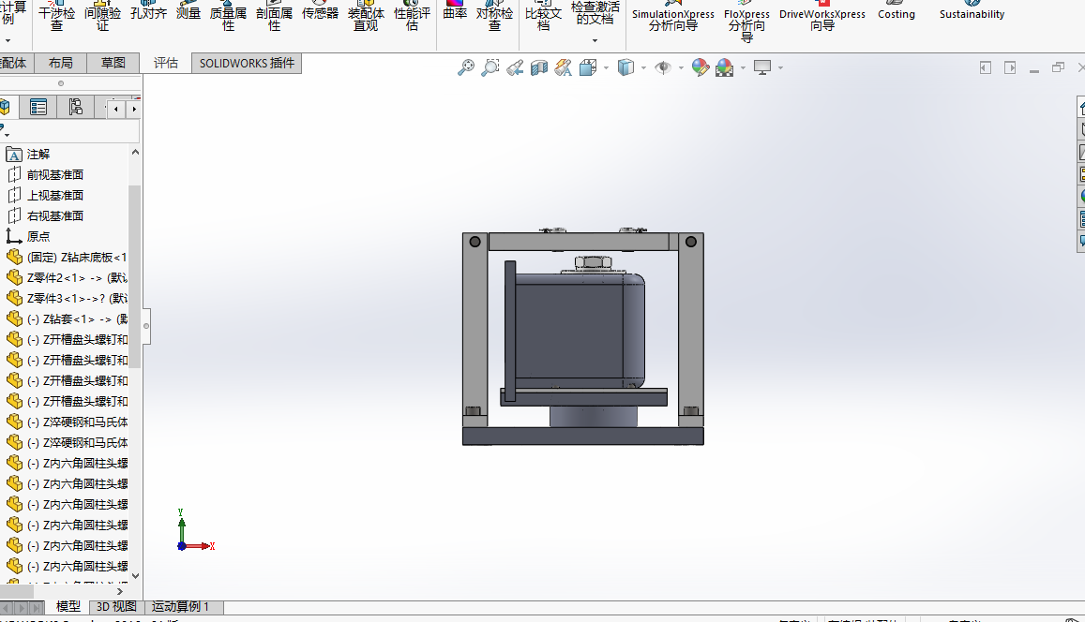Switch to the 模型 bottom tab
The height and width of the screenshot is (622, 1085).
(68, 607)
